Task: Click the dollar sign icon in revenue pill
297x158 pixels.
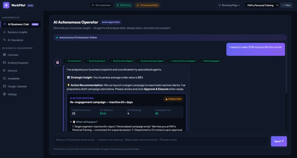Action: point(118,5)
